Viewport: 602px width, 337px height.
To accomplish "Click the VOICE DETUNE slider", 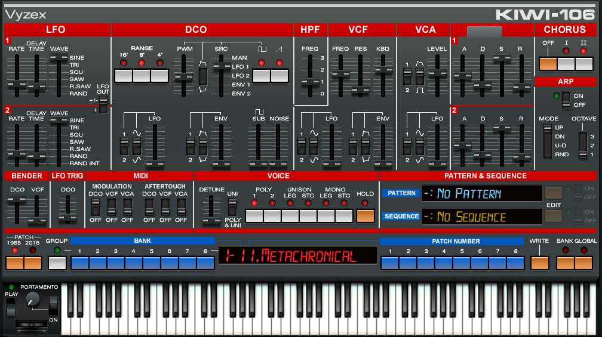I will pyautogui.click(x=211, y=209).
